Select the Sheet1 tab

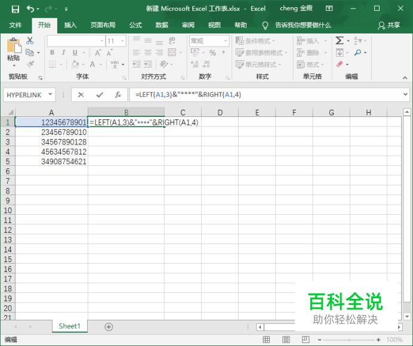70,326
